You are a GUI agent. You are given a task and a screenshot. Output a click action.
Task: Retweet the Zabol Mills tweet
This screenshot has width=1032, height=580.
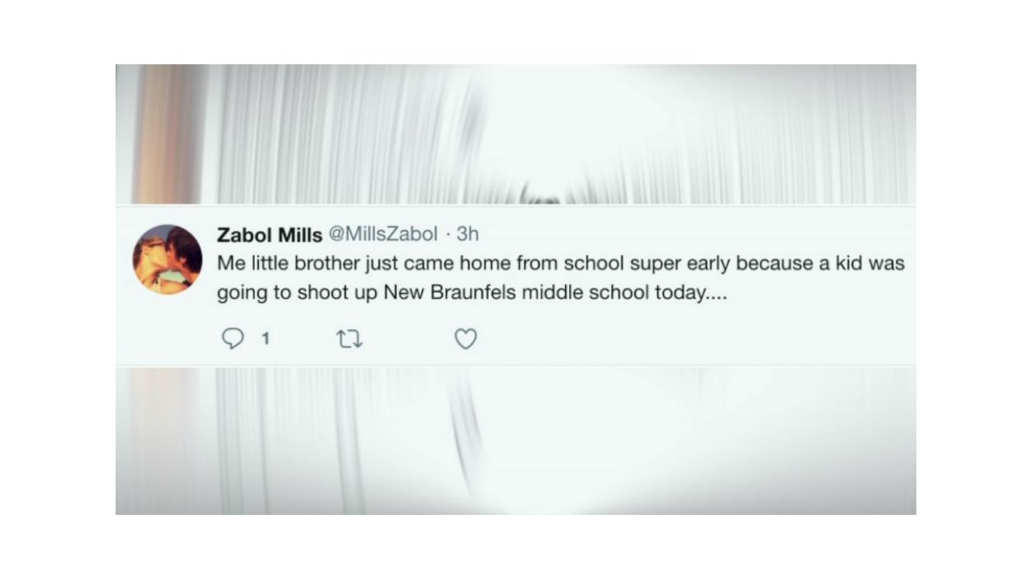[x=350, y=339]
